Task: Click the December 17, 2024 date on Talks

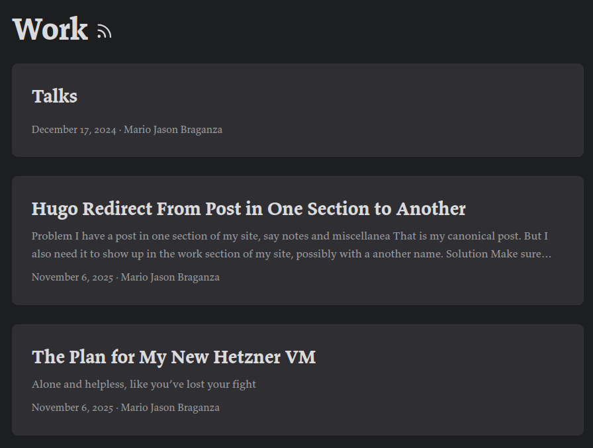Action: point(73,130)
